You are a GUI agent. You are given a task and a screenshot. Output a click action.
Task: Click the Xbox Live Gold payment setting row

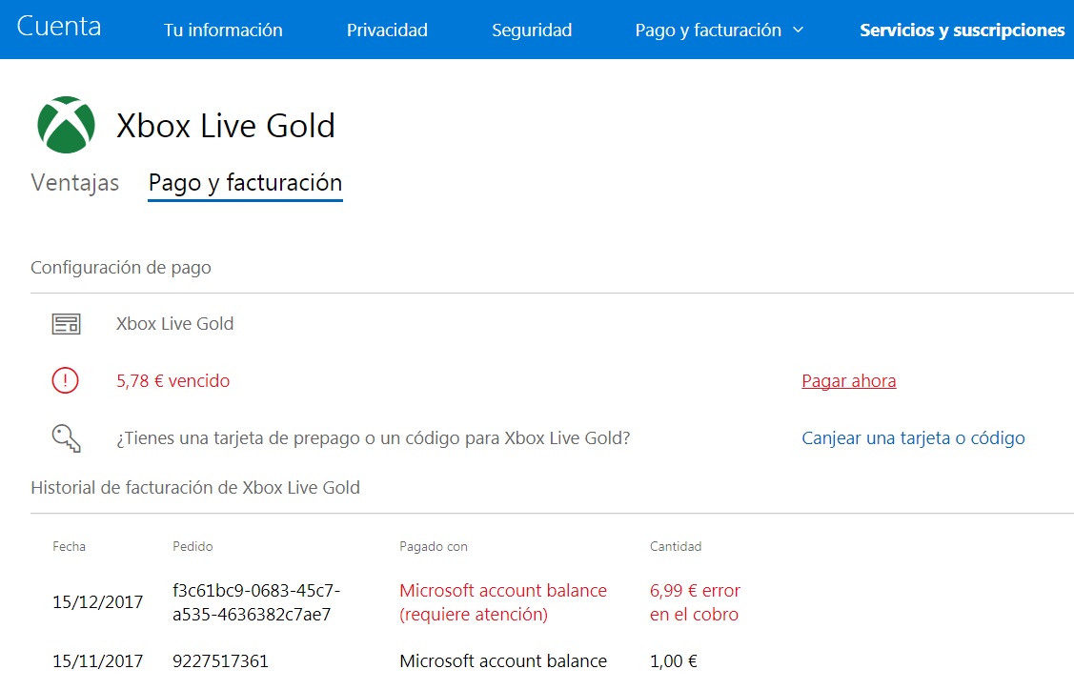pyautogui.click(x=174, y=323)
